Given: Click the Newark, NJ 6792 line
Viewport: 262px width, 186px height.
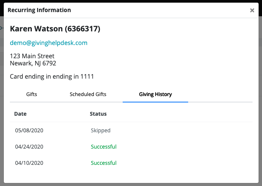Looking at the screenshot, I should 33,63.
